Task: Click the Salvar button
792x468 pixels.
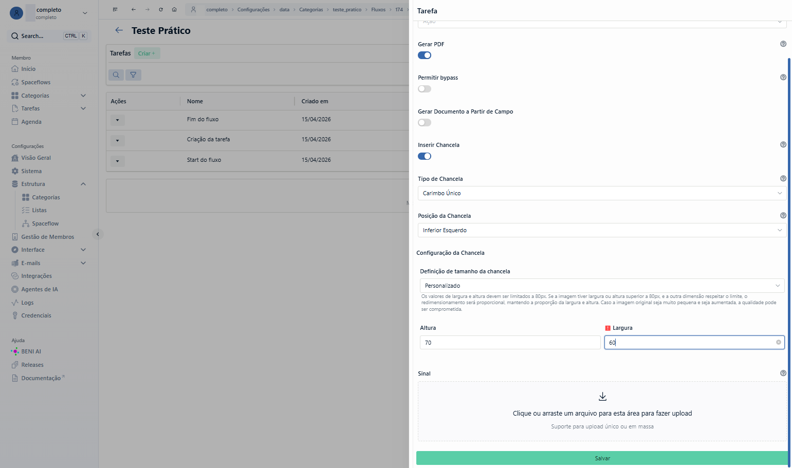Action: click(602, 458)
